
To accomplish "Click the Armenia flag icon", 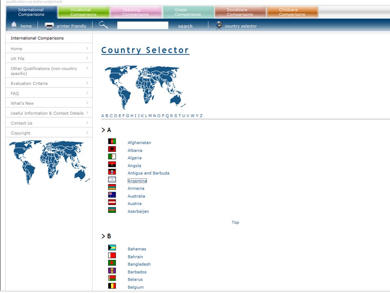I will 112,187.
